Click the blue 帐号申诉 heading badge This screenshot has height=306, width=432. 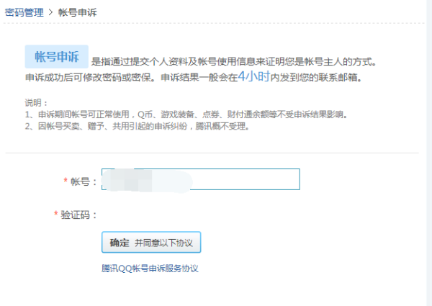56,58
